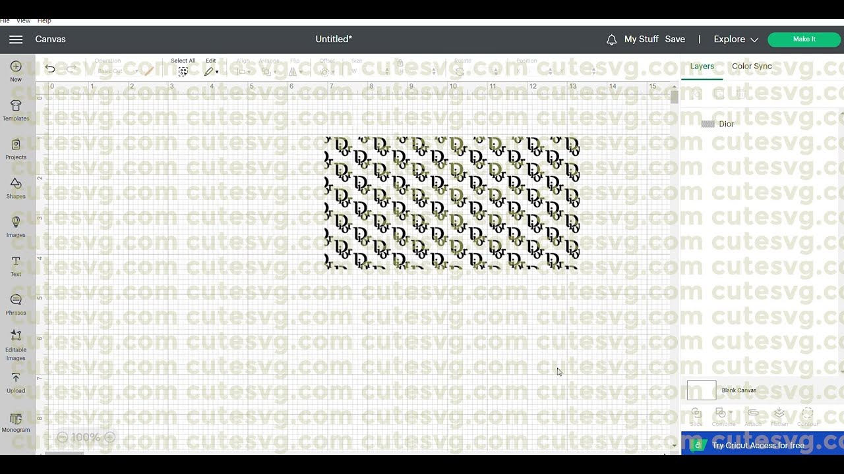The image size is (844, 474).
Task: Open notifications bell
Action: (x=611, y=39)
